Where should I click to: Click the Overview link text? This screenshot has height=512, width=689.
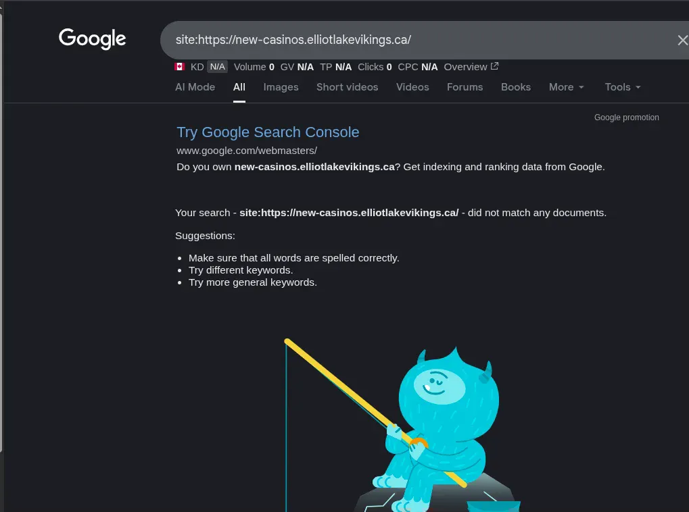tap(465, 67)
